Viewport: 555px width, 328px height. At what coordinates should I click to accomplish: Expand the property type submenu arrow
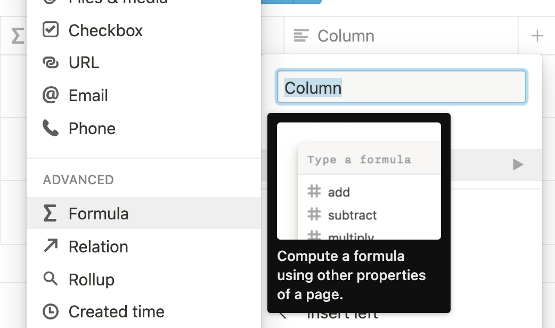point(518,165)
